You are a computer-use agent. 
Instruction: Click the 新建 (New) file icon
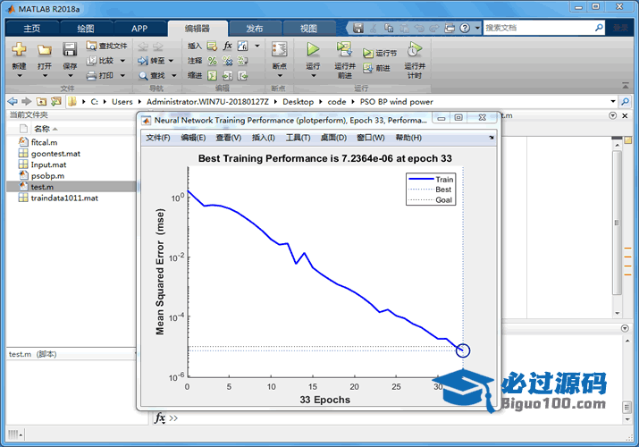pos(19,49)
